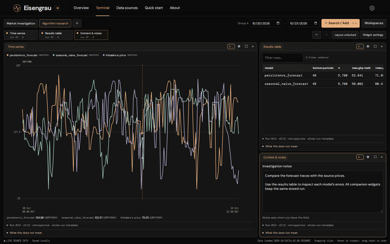The image size is (390, 244).
Task: Click the end date field 10/23/2026
Action: tap(303, 23)
